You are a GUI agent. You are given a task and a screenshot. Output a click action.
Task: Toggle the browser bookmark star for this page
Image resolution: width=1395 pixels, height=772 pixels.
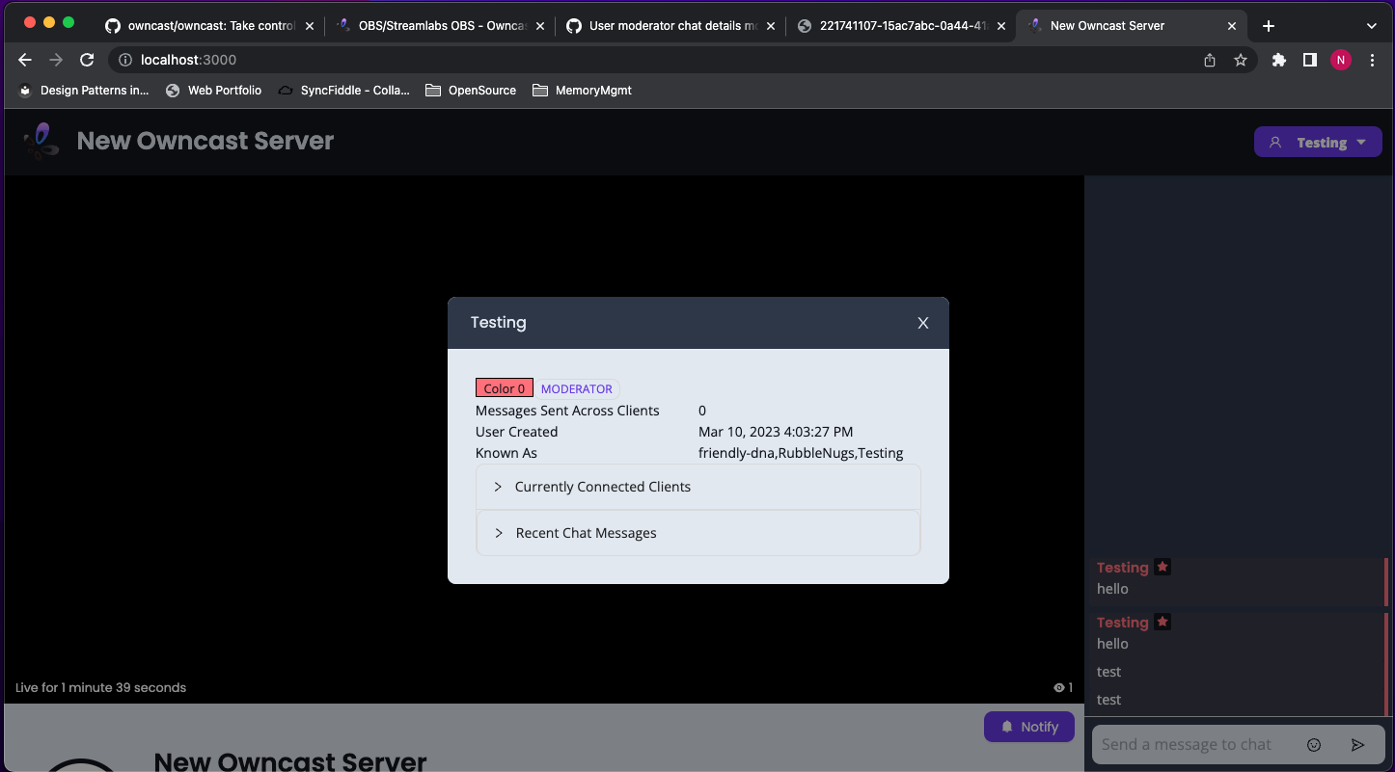(x=1241, y=60)
